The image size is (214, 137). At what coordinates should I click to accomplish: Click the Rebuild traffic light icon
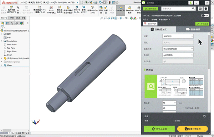(x=109, y=3)
